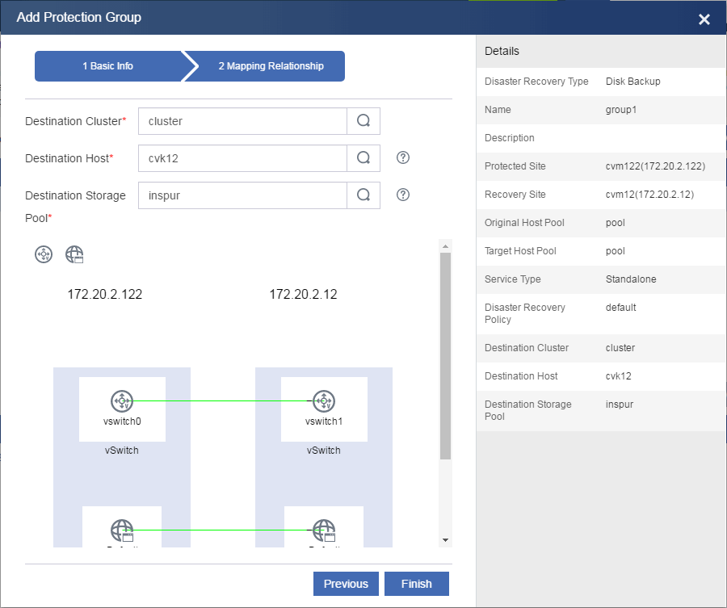The height and width of the screenshot is (608, 727).
Task: Click the Previous button
Action: pyautogui.click(x=346, y=584)
